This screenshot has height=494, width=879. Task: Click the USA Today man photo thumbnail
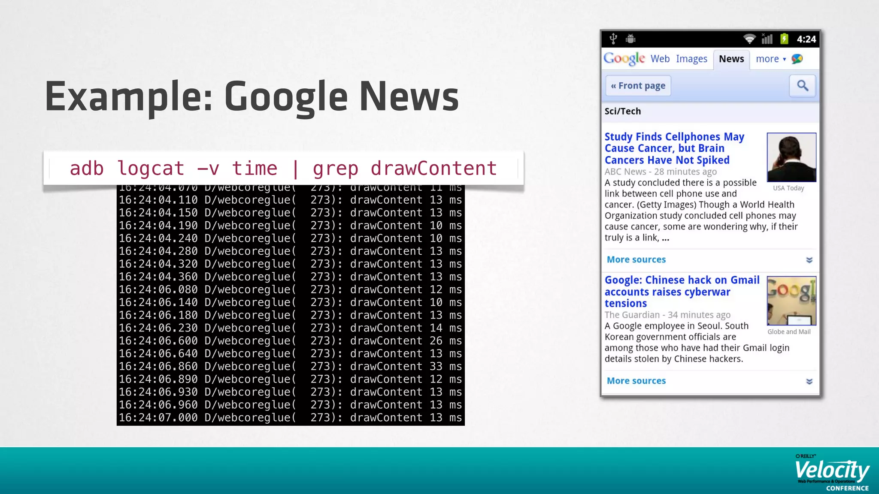(x=791, y=157)
